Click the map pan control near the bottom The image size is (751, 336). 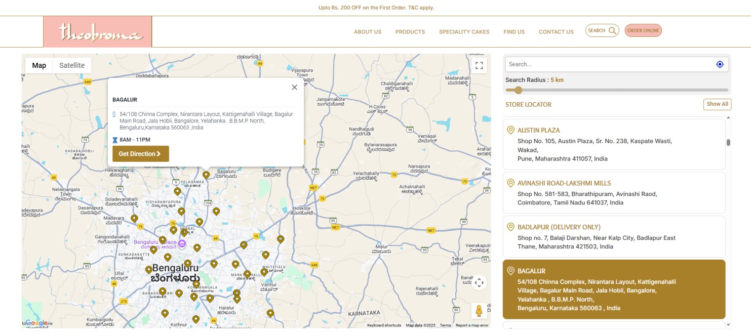pos(479,282)
